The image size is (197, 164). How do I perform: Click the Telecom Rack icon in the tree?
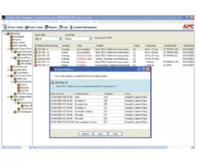coord(19,109)
